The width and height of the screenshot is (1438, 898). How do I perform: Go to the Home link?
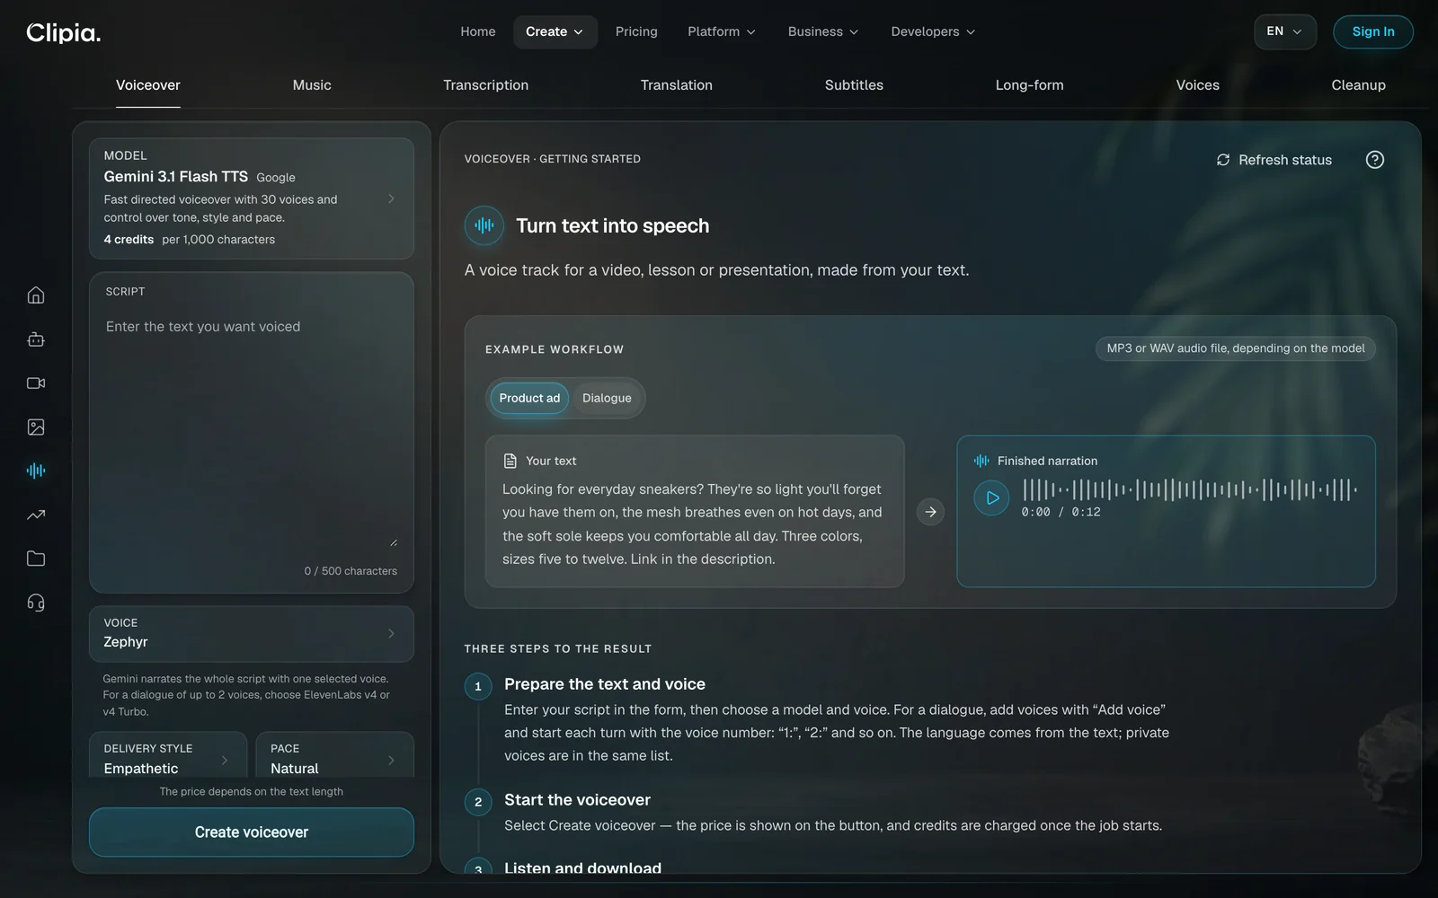478,31
